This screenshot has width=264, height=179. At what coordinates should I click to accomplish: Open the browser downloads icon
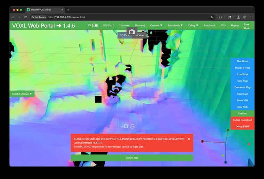[239, 17]
